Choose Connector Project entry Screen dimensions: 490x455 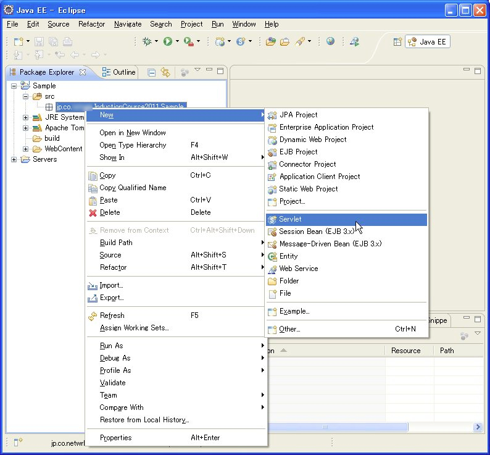click(x=346, y=164)
